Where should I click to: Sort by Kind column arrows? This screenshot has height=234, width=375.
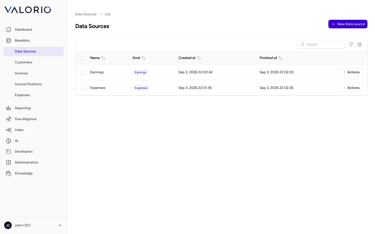143,58
